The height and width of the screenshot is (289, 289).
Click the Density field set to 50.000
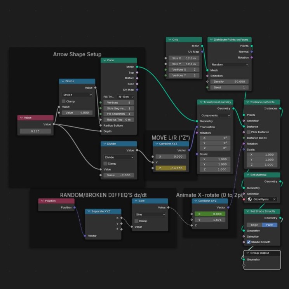[229, 82]
